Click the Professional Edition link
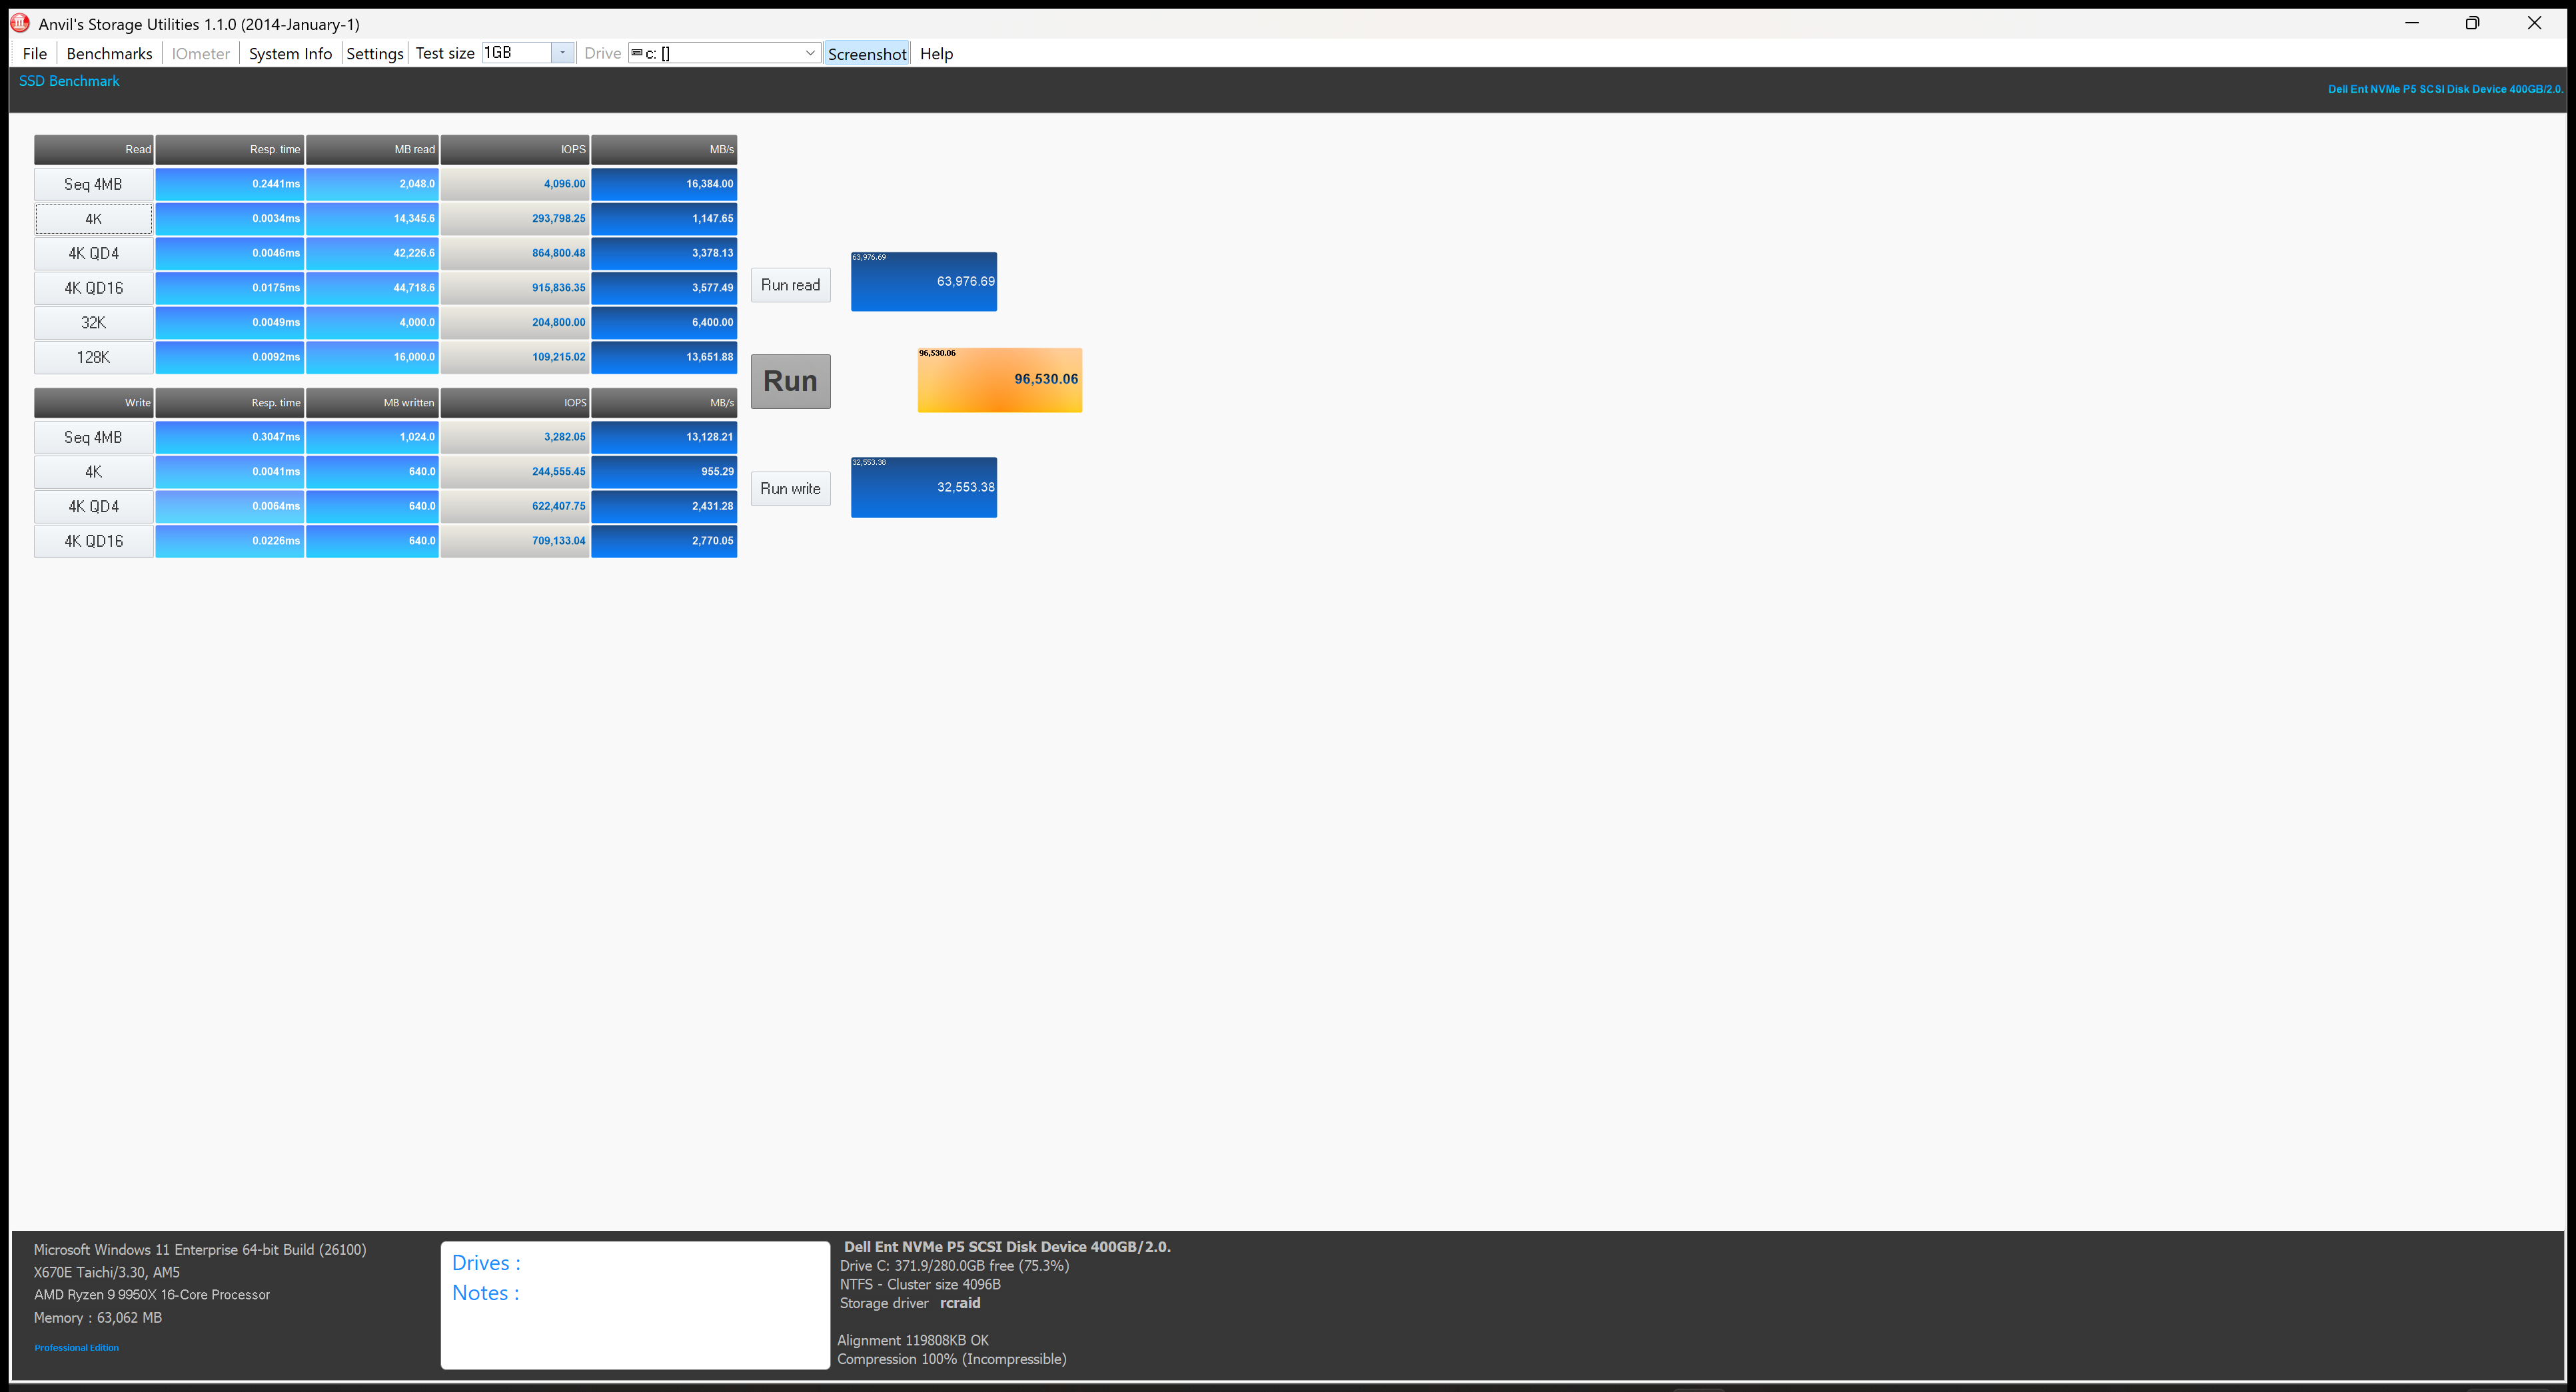The height and width of the screenshot is (1392, 2576). coord(76,1347)
